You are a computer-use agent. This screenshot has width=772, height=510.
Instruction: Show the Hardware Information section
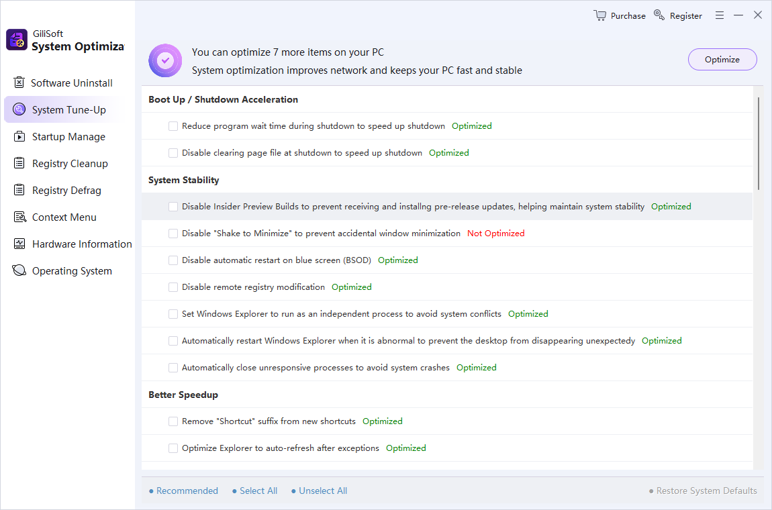coord(67,244)
